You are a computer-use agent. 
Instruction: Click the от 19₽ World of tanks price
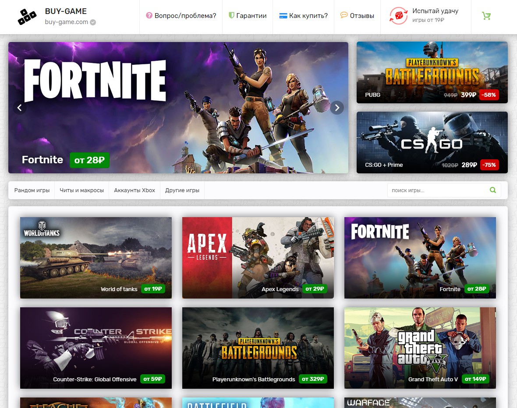click(x=153, y=288)
